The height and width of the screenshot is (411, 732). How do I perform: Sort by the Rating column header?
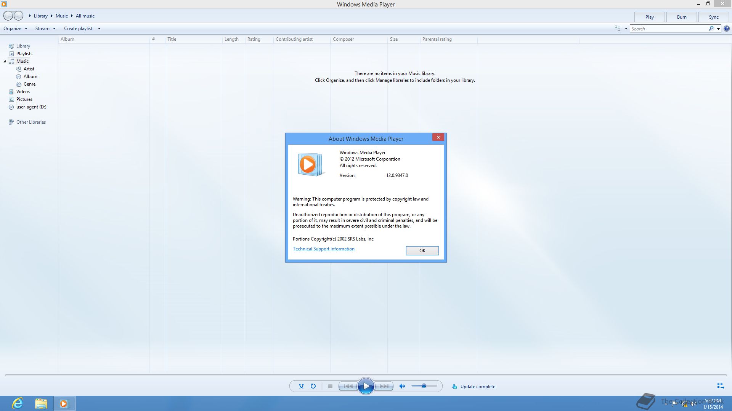click(x=259, y=39)
